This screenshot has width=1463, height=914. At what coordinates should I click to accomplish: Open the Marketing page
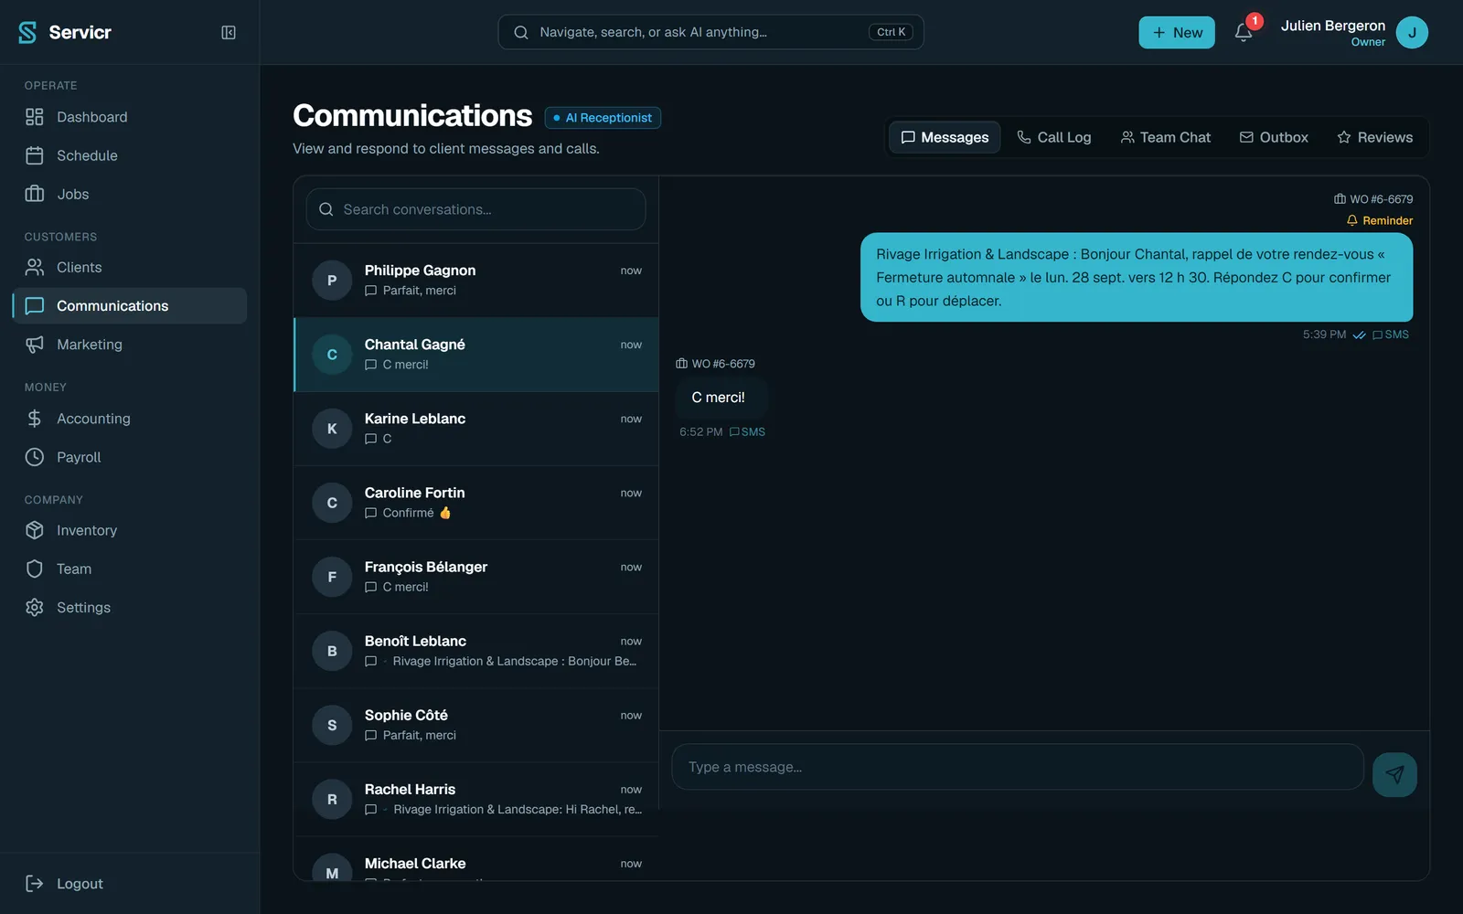point(130,344)
